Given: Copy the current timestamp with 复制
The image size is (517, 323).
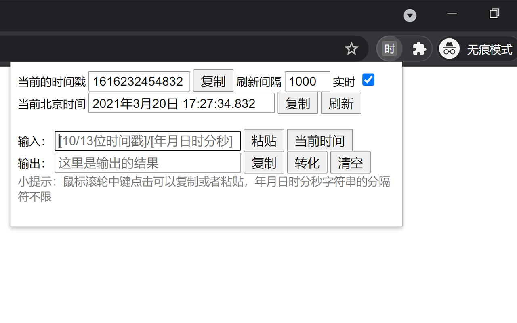Looking at the screenshot, I should pyautogui.click(x=213, y=81).
